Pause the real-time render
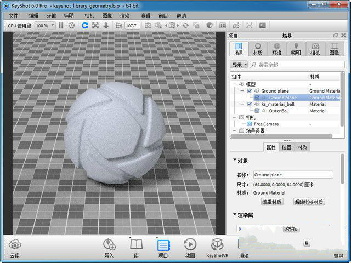The height and width of the screenshot is (263, 351). (x=61, y=25)
